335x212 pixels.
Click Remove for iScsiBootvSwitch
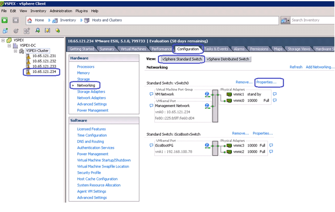pos(241,133)
